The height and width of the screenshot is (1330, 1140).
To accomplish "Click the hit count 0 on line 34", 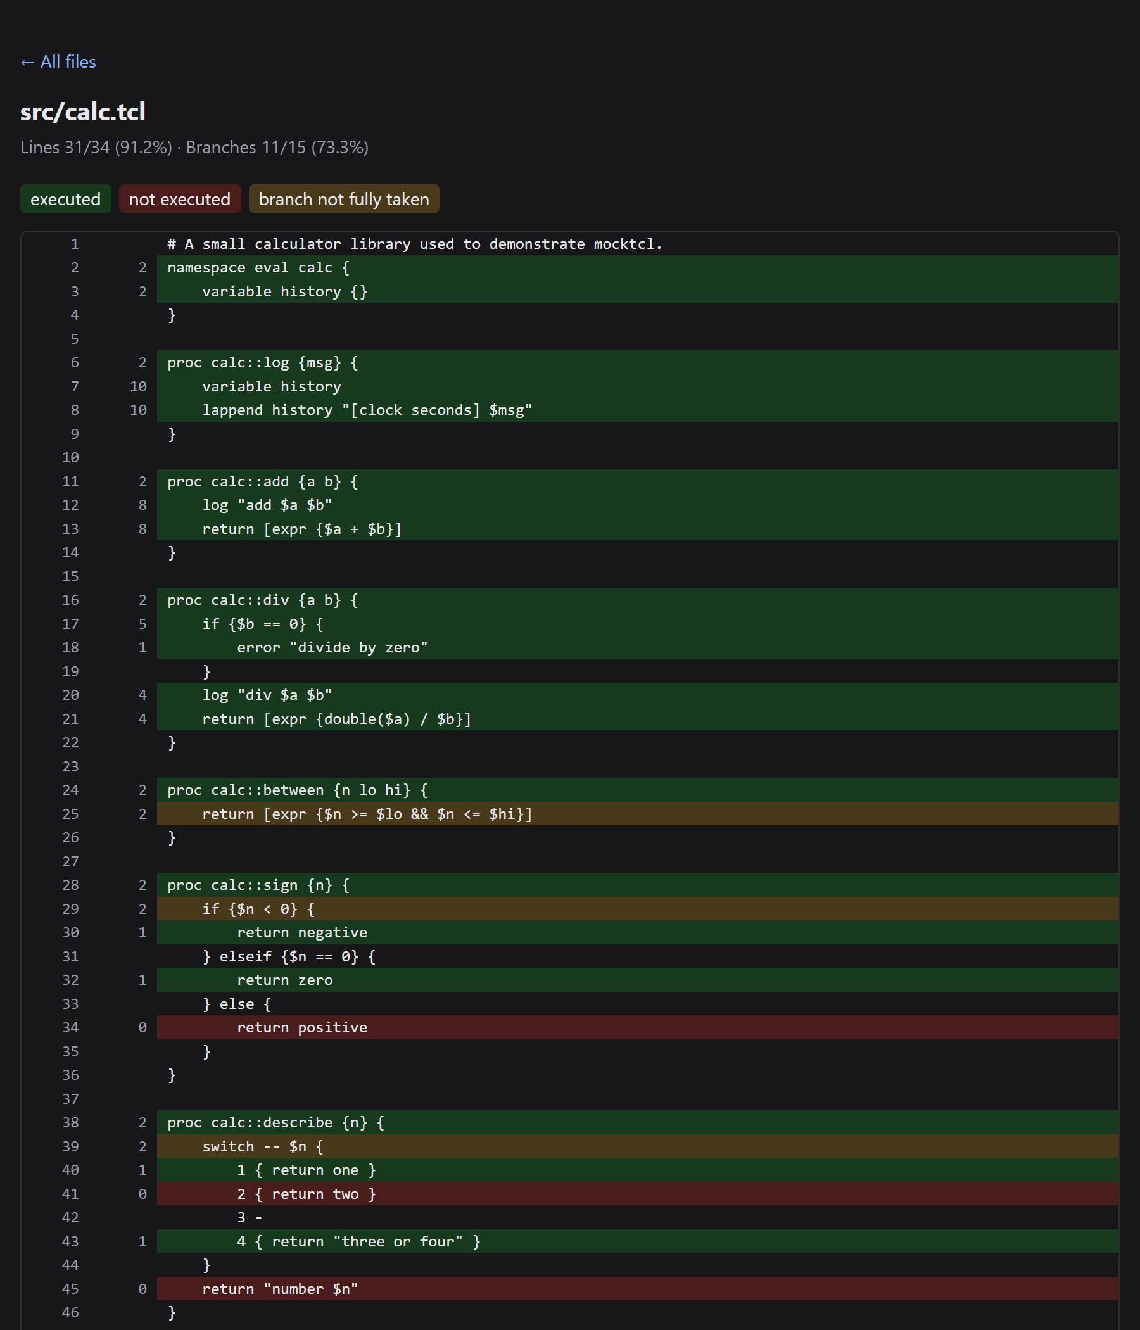I will click(x=142, y=1028).
